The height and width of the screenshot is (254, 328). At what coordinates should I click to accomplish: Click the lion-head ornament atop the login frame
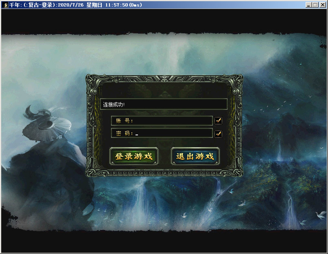pyautogui.click(x=164, y=79)
